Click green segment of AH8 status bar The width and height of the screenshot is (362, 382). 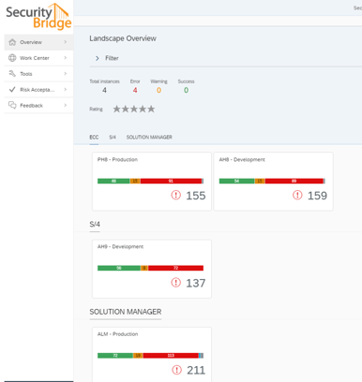(x=236, y=181)
